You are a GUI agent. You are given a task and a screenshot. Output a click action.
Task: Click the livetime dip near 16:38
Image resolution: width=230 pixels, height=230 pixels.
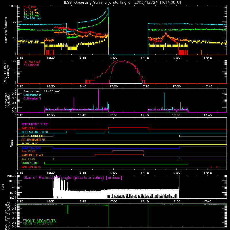[68, 209]
